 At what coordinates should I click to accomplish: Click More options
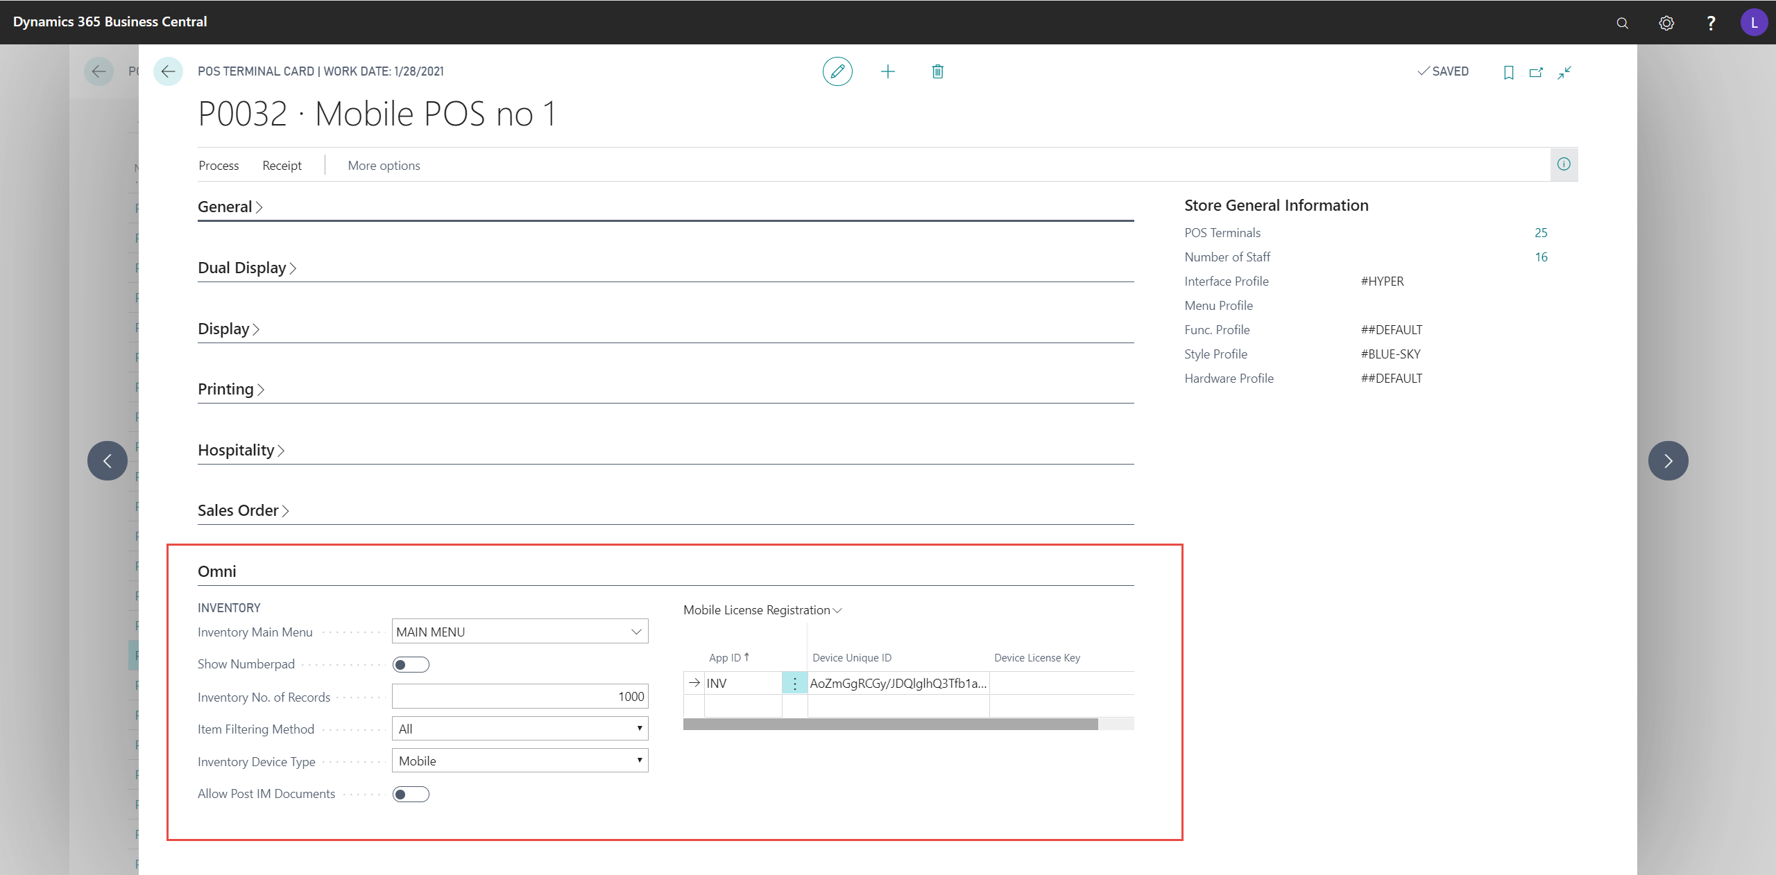[384, 166]
